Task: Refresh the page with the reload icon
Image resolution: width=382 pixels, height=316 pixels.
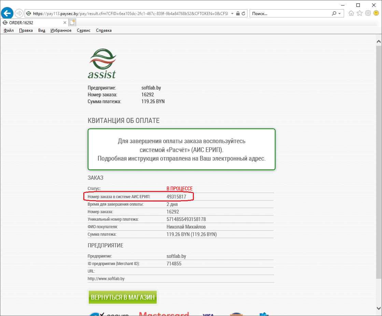Action: coord(243,13)
